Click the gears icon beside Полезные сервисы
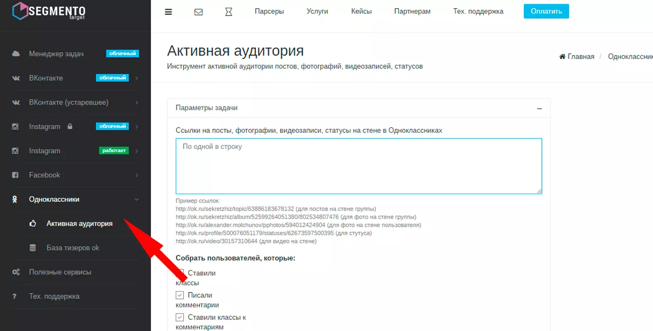Viewport: 653px width, 331px height. [x=16, y=272]
